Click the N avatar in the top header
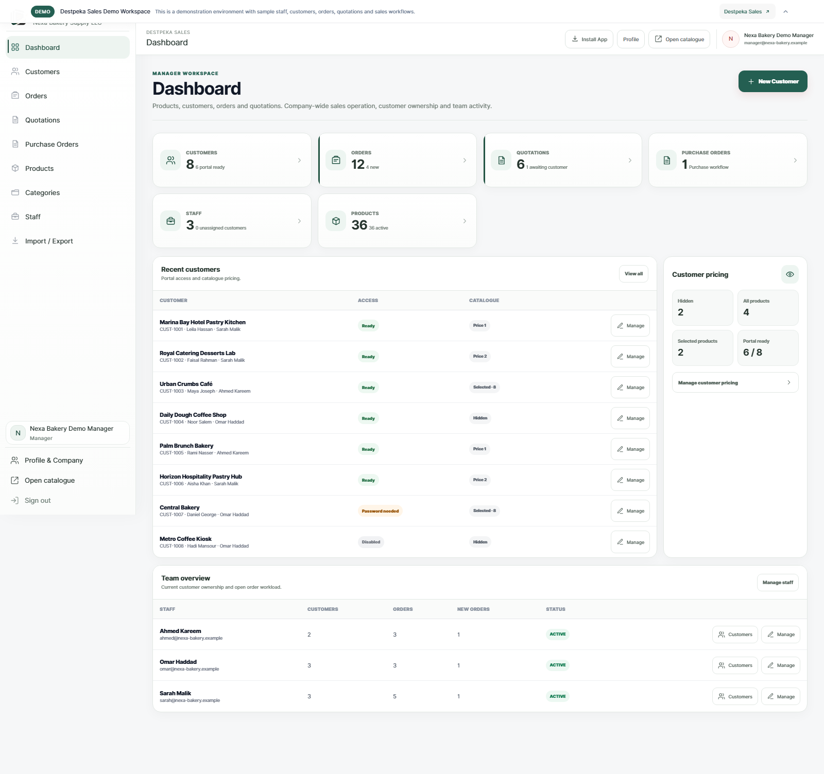824x774 pixels. 731,39
